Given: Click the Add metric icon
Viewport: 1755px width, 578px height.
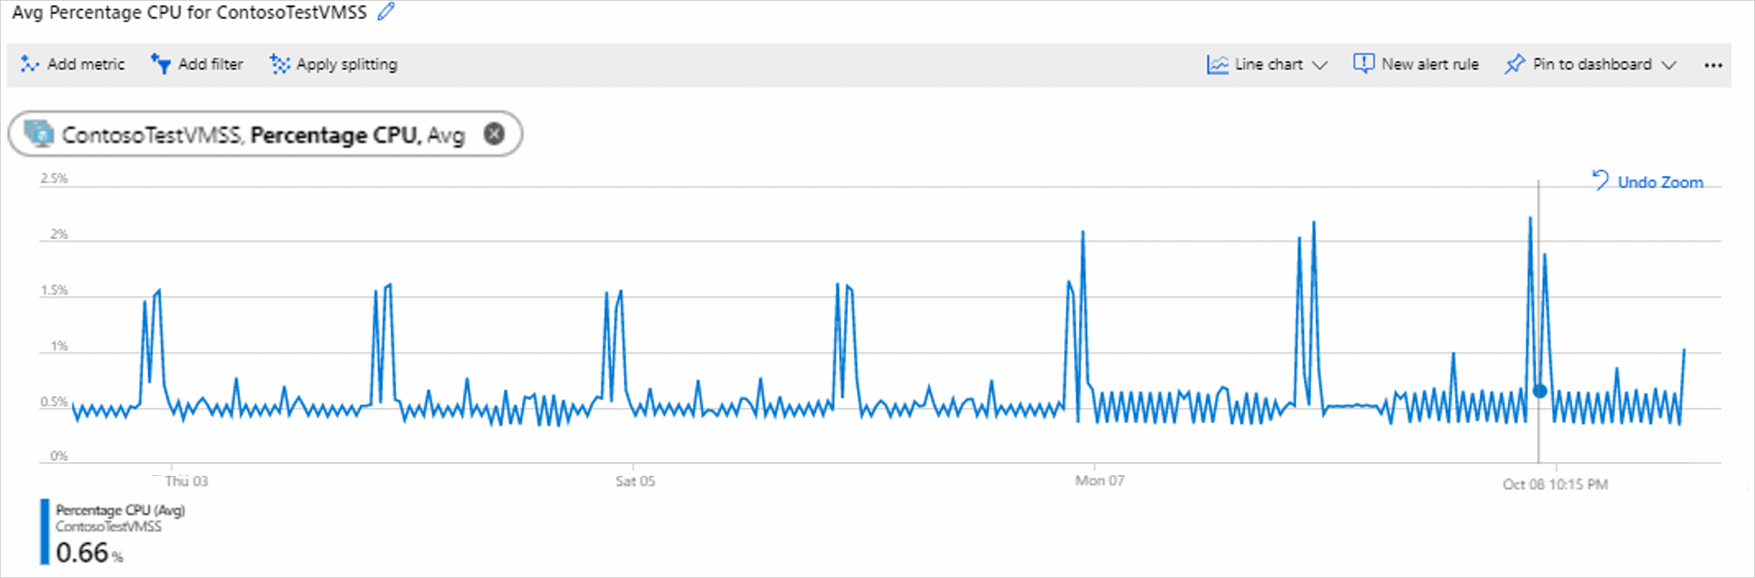Looking at the screenshot, I should [29, 64].
